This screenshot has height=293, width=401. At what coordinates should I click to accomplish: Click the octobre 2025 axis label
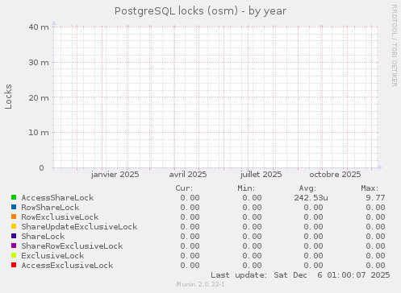tap(335, 175)
